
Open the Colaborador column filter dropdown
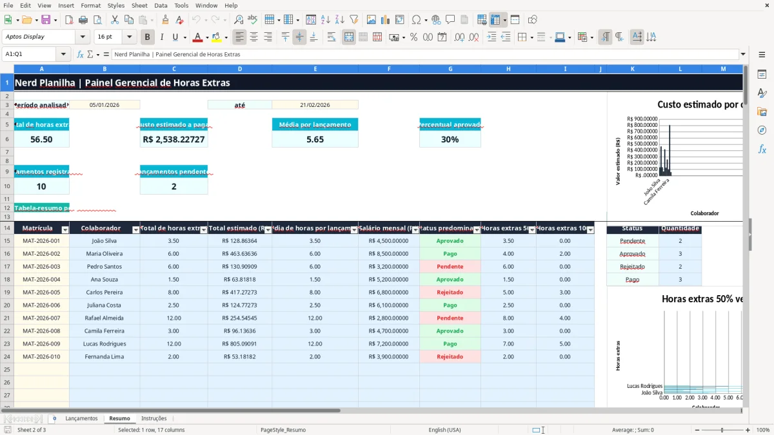coord(135,229)
